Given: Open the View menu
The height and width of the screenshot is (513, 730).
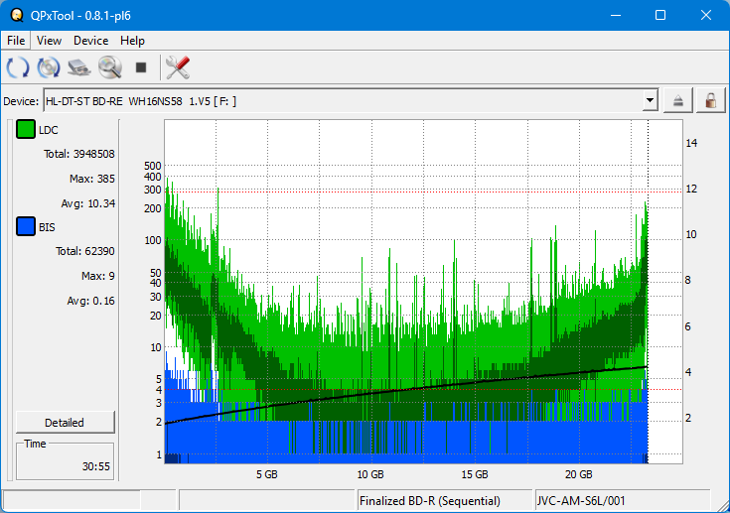Looking at the screenshot, I should 49,41.
